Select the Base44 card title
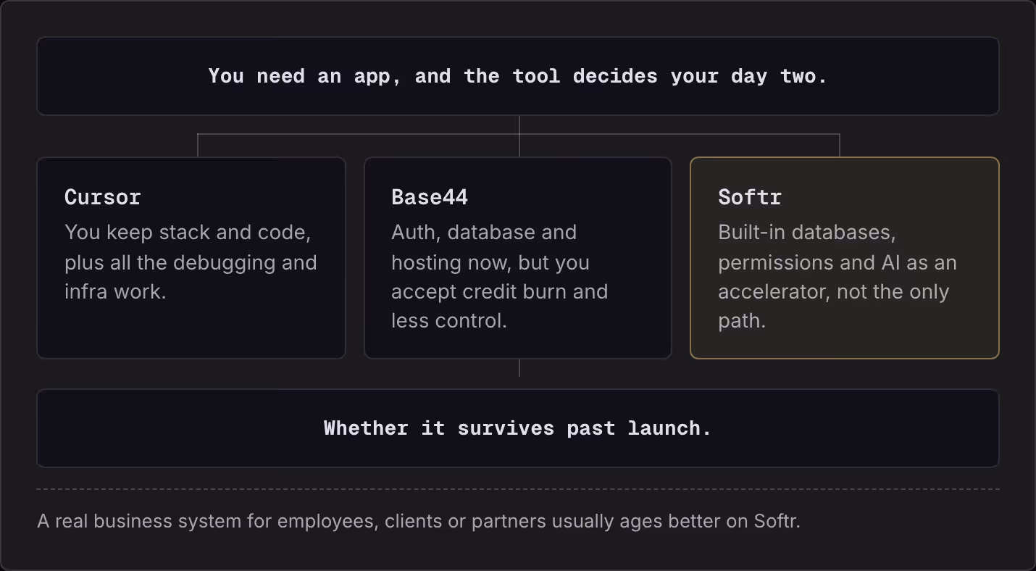The height and width of the screenshot is (571, 1036). 430,197
